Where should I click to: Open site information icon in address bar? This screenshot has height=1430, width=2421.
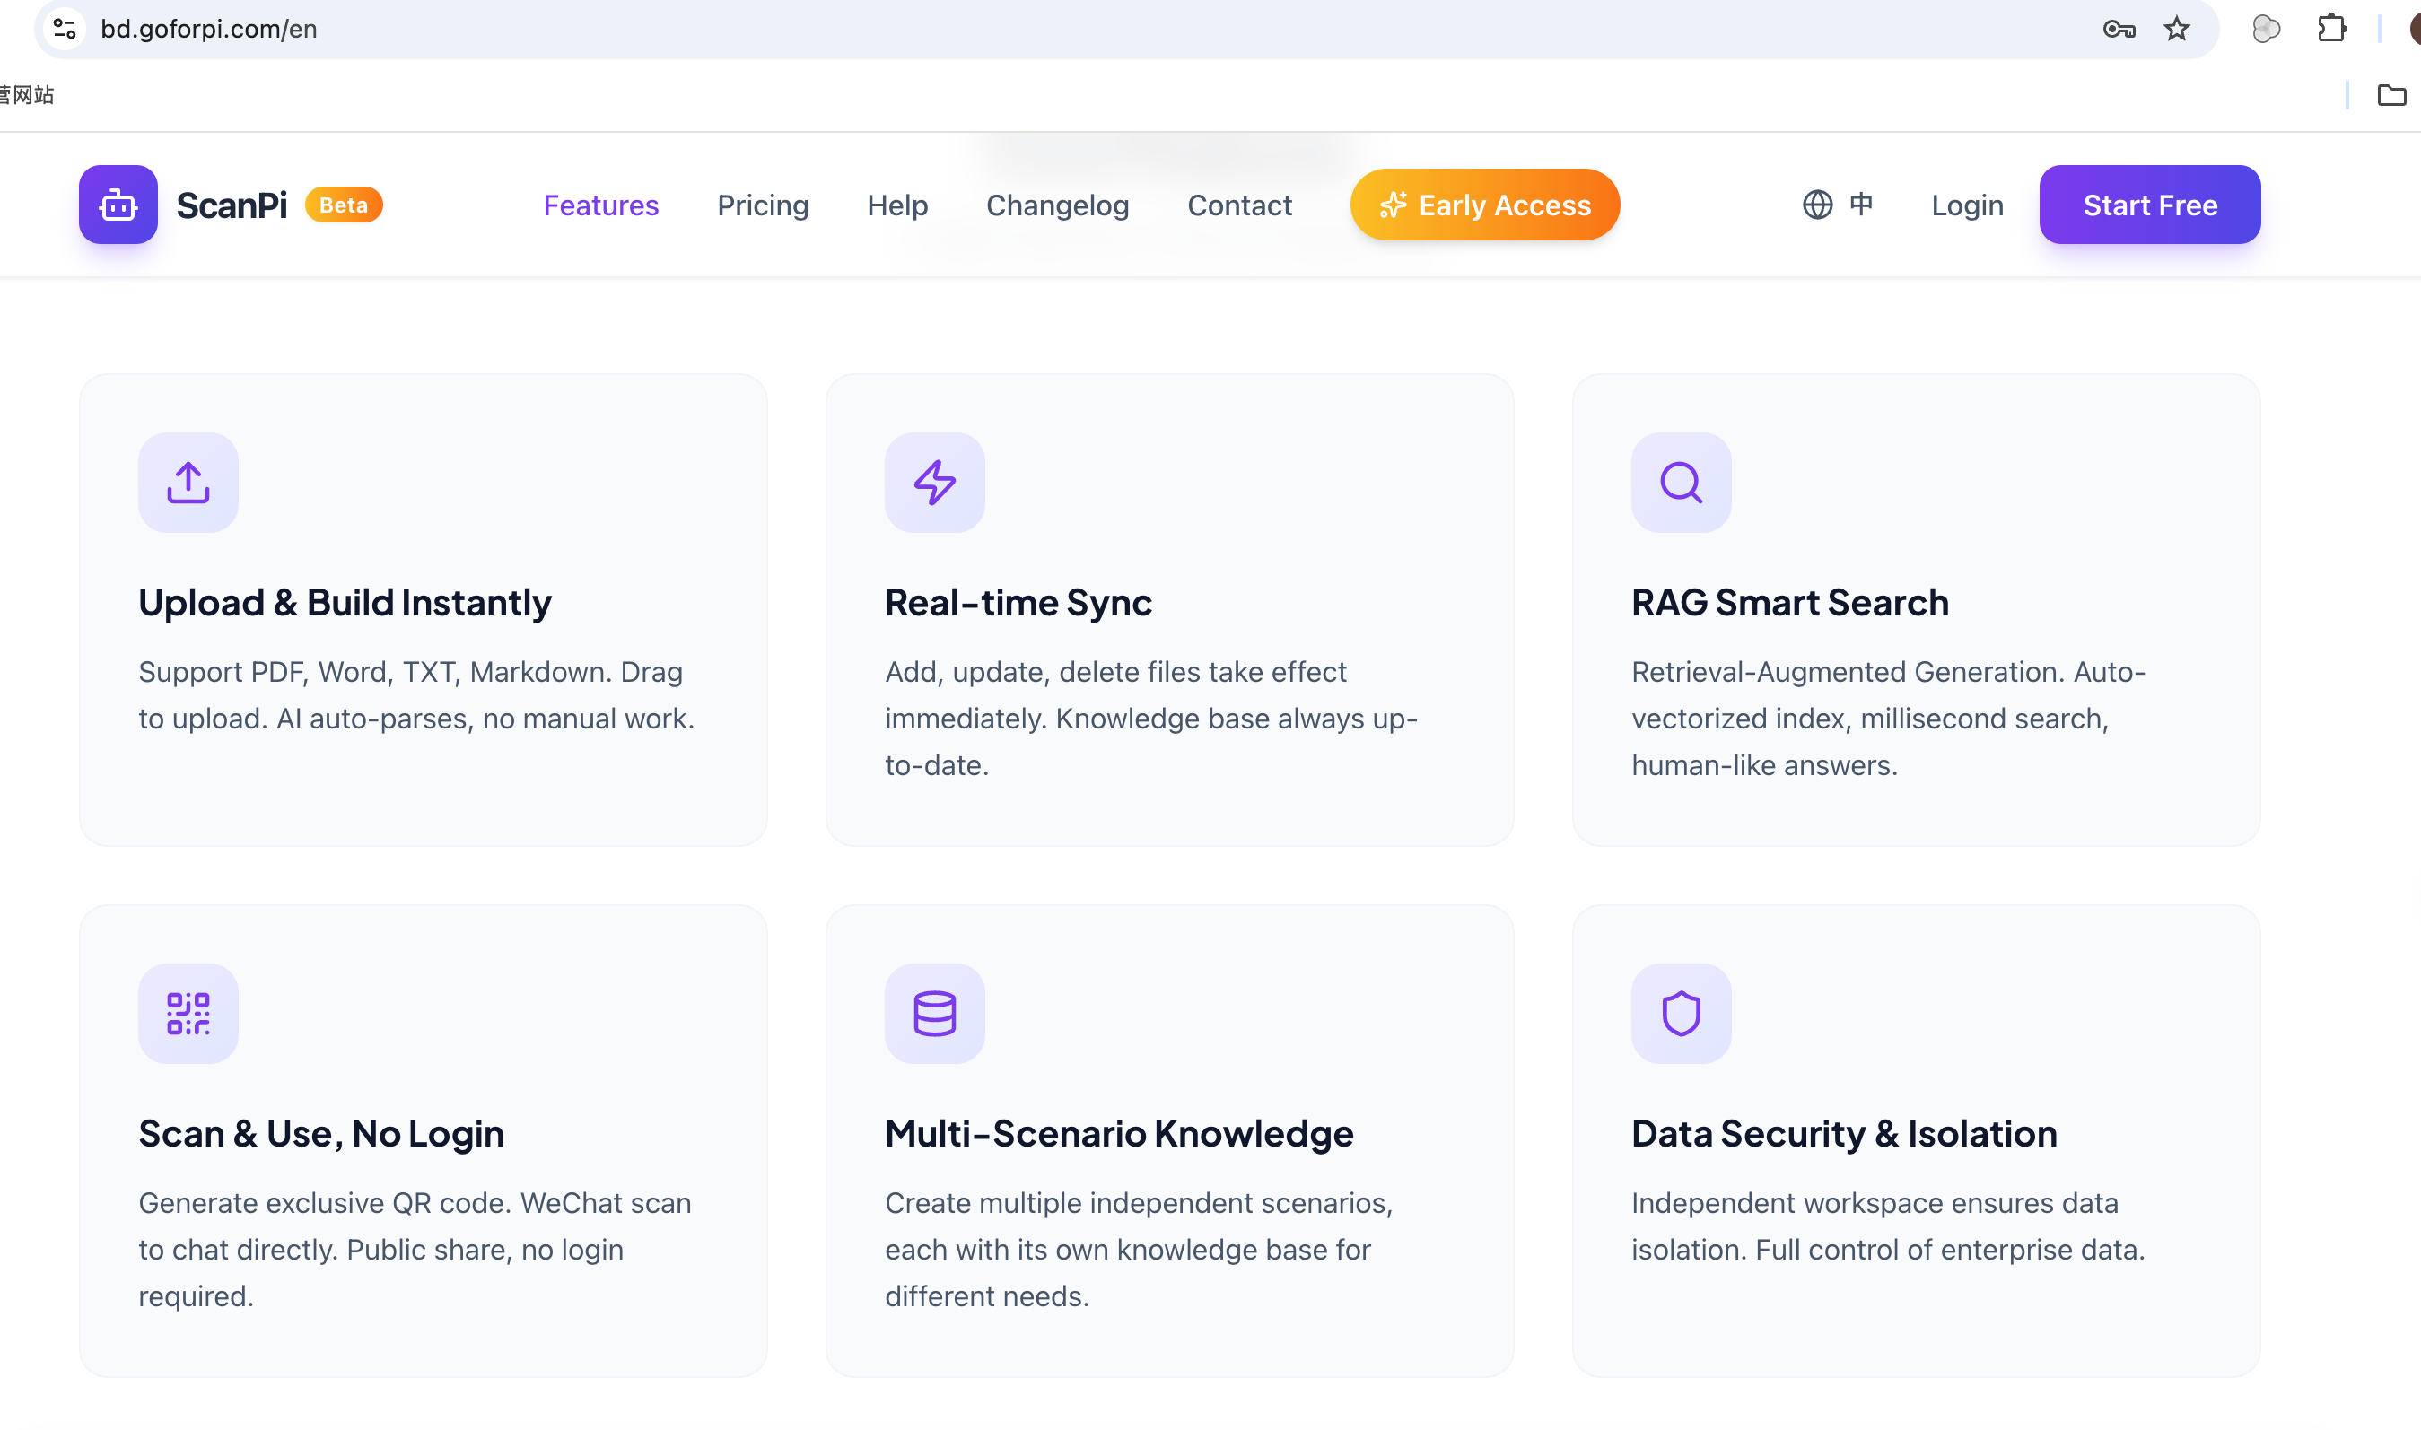[x=65, y=29]
